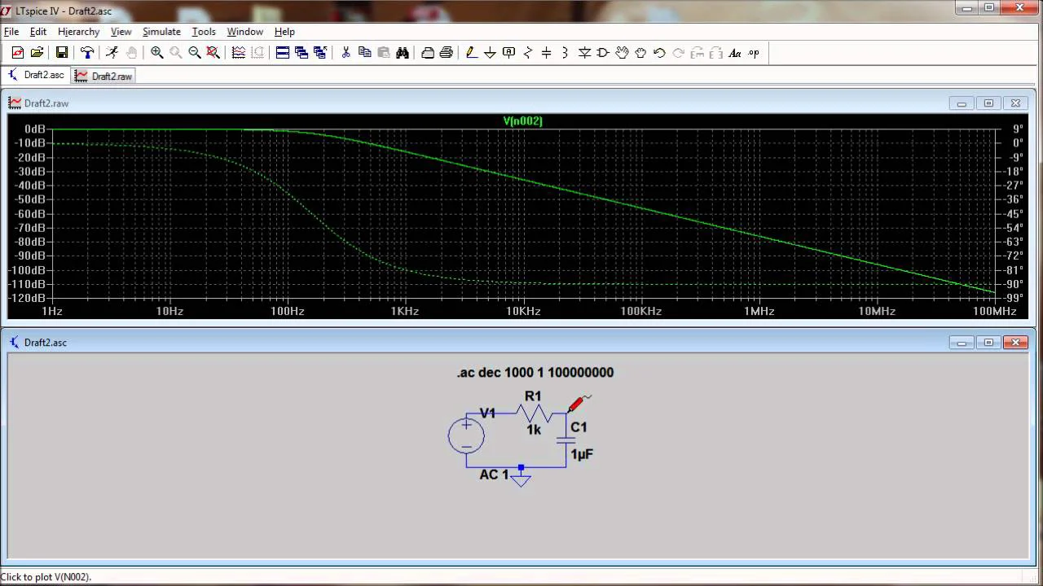1043x586 pixels.
Task: Click the .ac dec simulation directive text
Action: [x=535, y=373]
